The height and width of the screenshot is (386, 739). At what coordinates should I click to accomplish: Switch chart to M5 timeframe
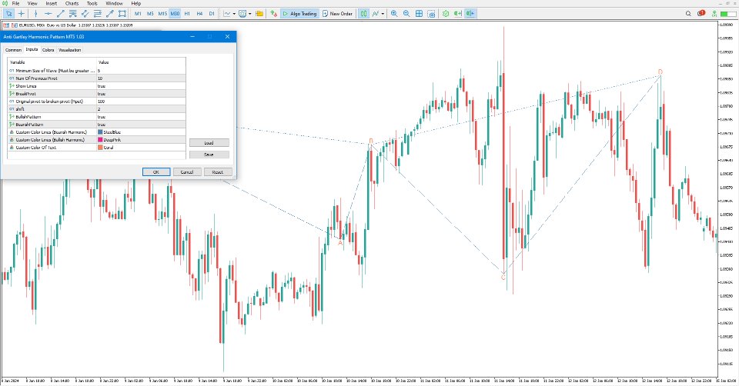[x=150, y=14]
